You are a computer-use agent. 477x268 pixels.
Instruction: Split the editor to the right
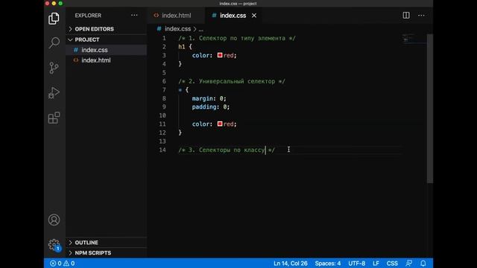[406, 15]
